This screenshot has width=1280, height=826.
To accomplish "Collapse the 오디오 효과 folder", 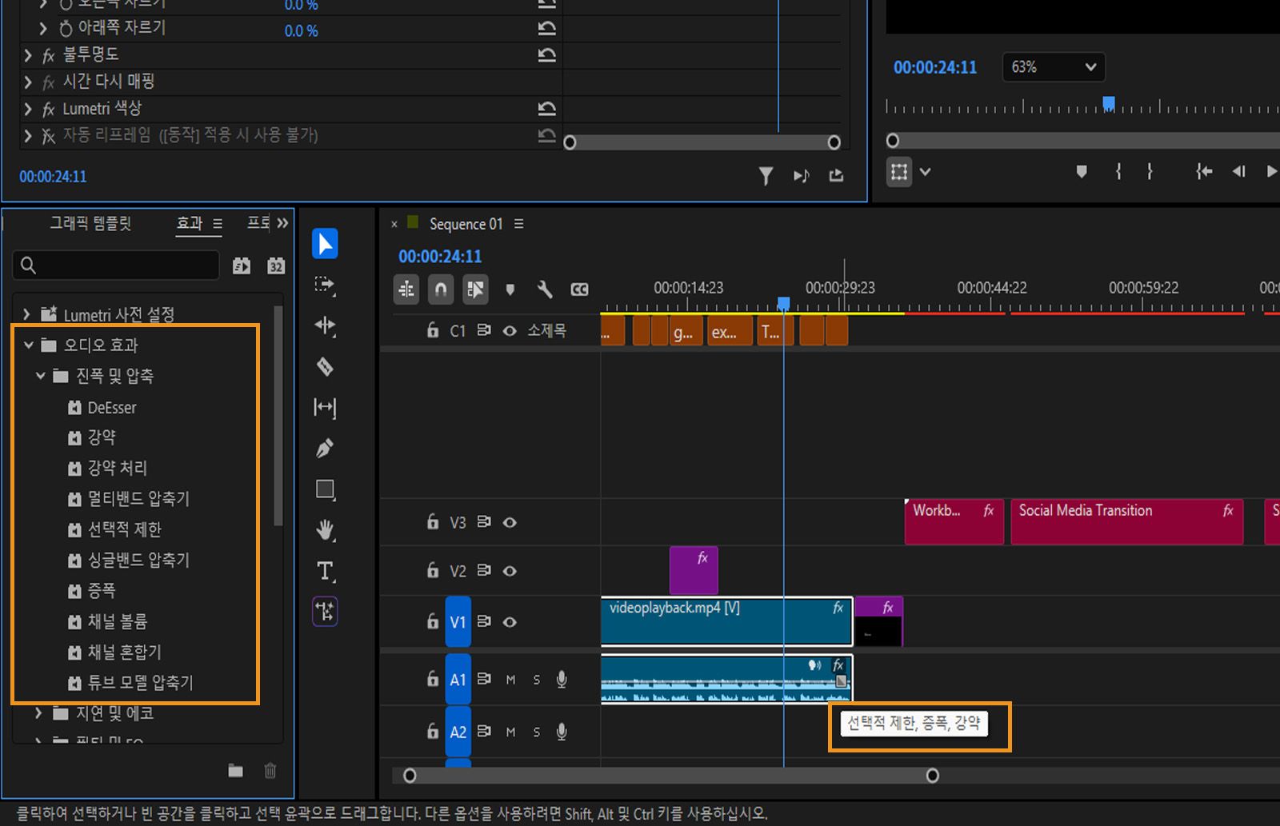I will click(29, 345).
